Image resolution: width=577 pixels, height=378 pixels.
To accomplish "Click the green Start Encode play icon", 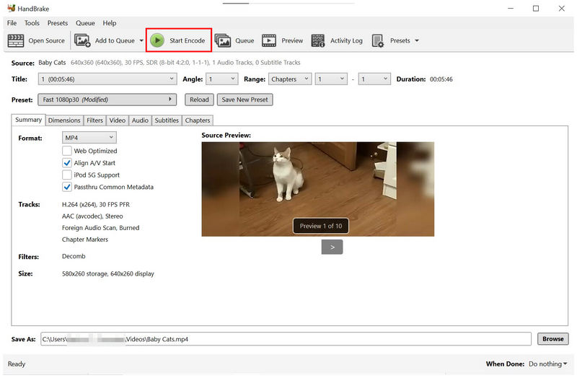I will click(x=157, y=40).
